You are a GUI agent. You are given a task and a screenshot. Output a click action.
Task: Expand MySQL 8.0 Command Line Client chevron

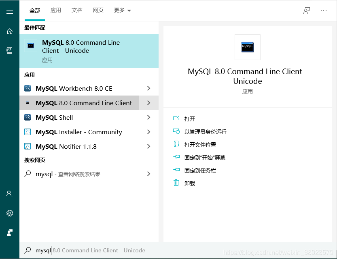tap(148, 103)
